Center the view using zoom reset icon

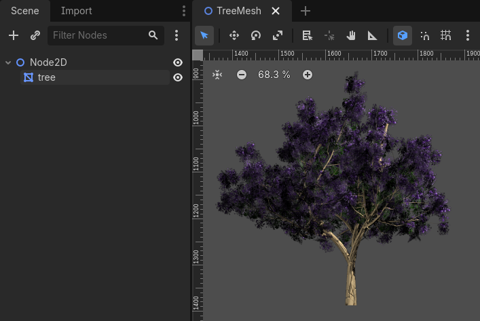(217, 75)
